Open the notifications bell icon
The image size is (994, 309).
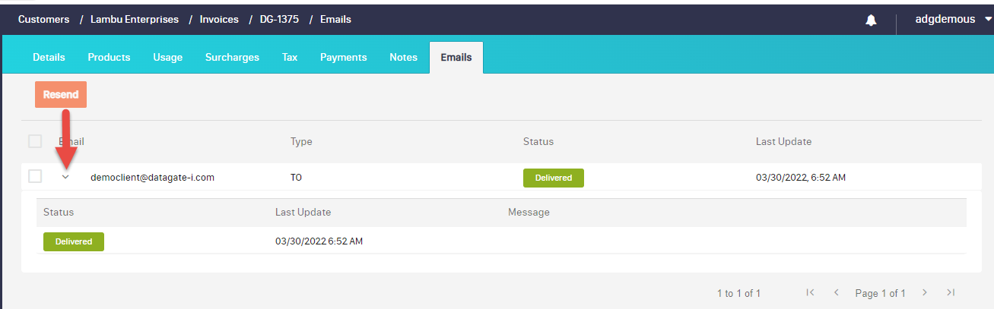pos(871,20)
